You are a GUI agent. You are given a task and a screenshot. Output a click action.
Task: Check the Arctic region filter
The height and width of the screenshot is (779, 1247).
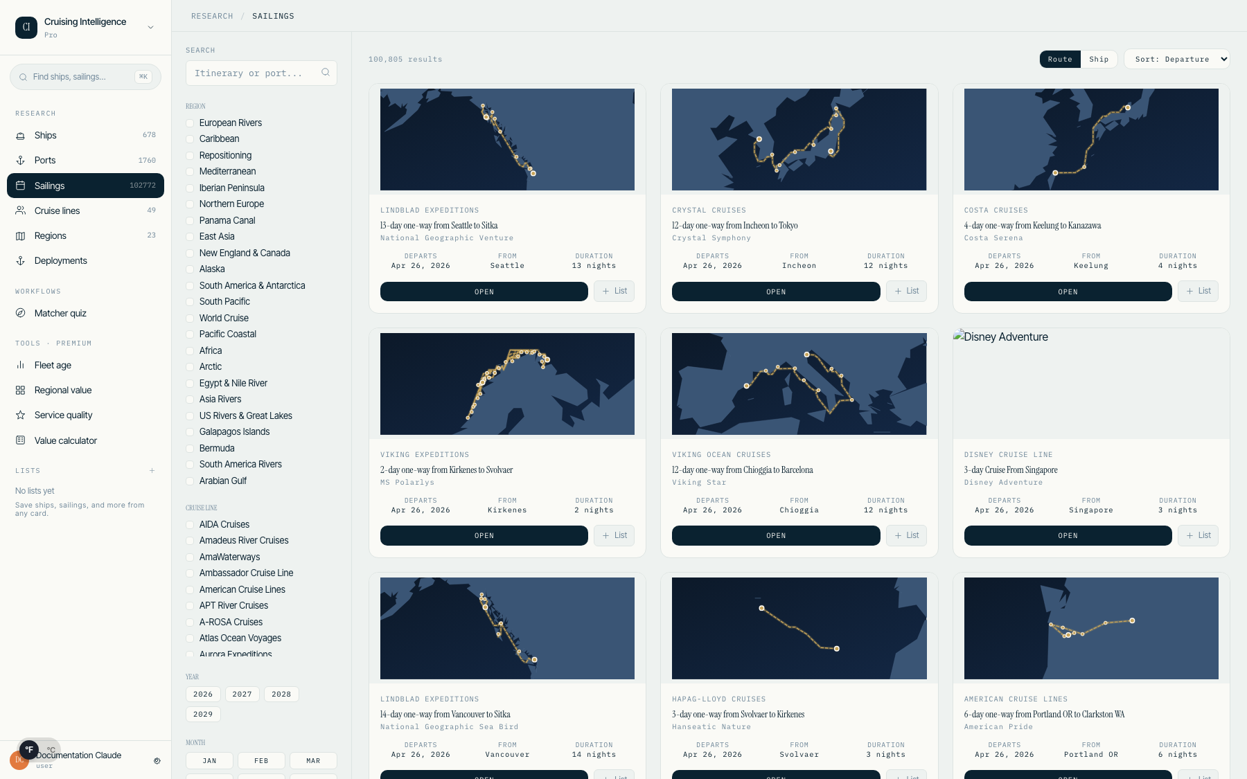click(x=190, y=367)
